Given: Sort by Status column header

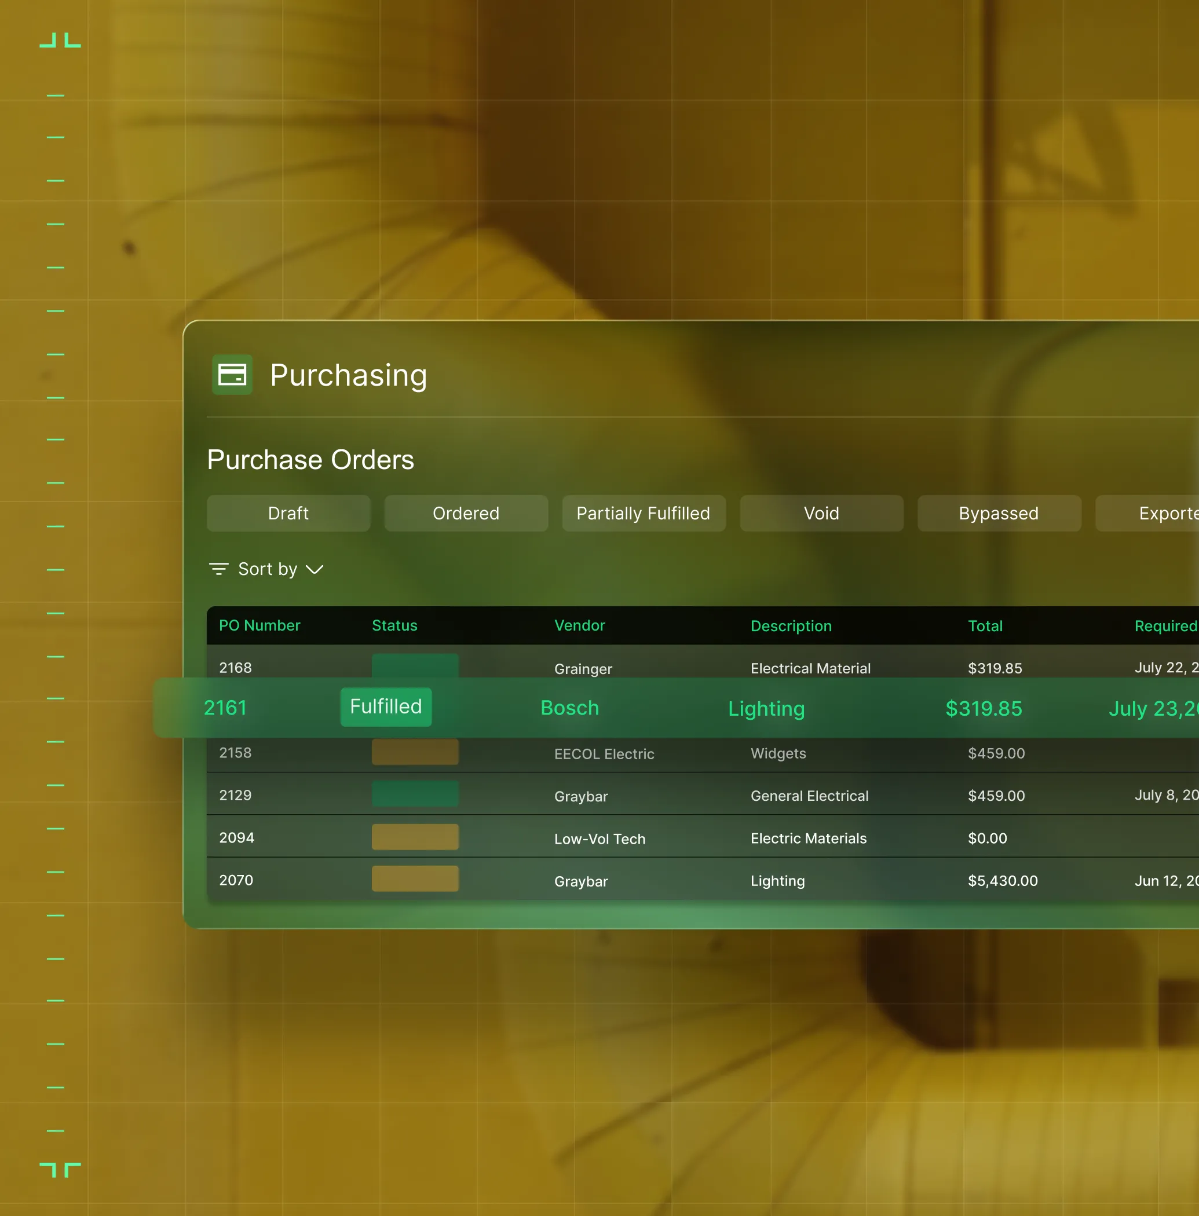Looking at the screenshot, I should [395, 625].
